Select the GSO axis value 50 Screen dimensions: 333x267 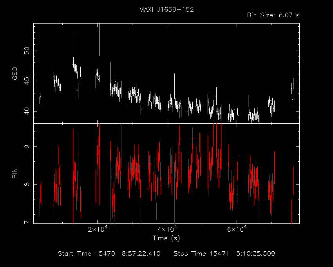click(27, 51)
